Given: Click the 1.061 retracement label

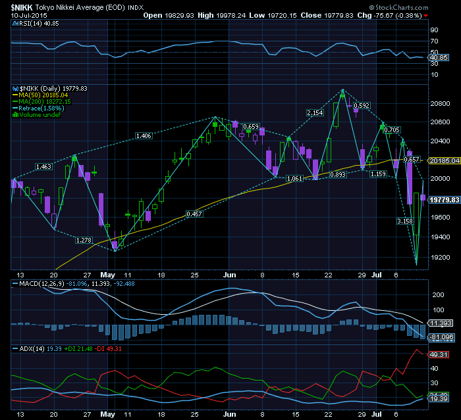Looking at the screenshot, I should click(x=294, y=178).
